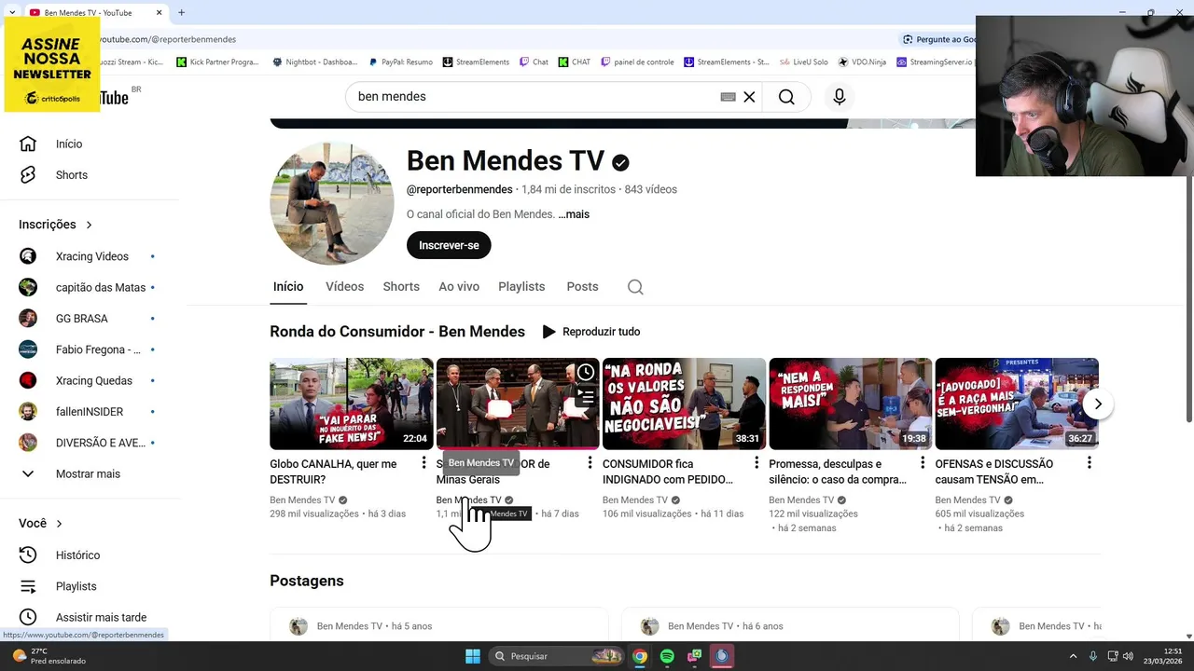Switch to the Posts channel tab
1194x671 pixels.
click(582, 287)
